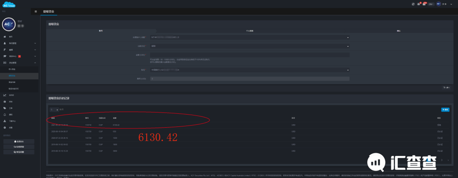Select the confirmation step tab
This screenshot has height=178, width=458.
(x=399, y=30)
